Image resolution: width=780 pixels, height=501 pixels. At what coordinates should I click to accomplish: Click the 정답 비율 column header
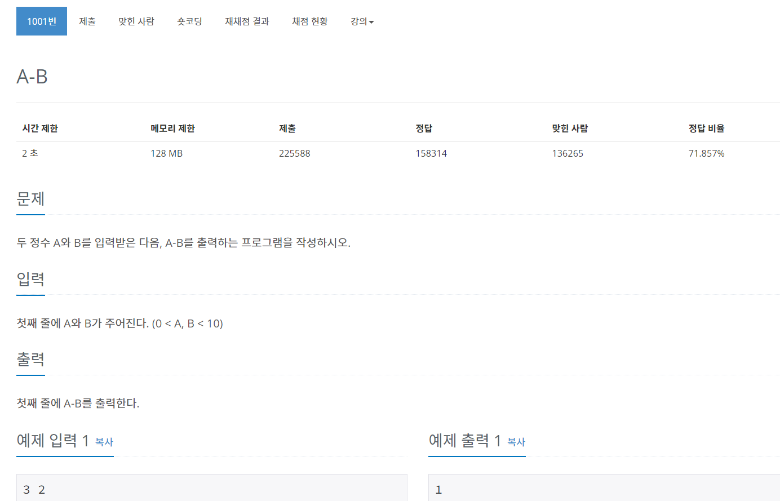point(706,128)
